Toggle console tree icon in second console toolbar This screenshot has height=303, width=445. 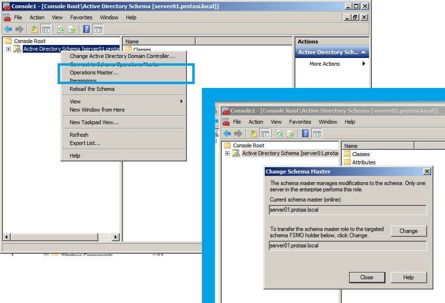coord(264,134)
